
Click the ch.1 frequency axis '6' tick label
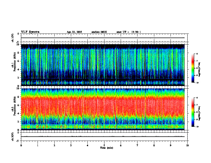[19, 61]
